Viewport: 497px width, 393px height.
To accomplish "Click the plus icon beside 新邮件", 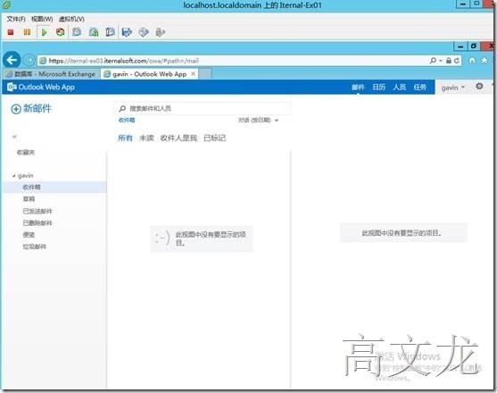I will (x=16, y=109).
